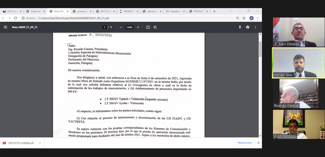The width and height of the screenshot is (325, 157).
Task: Click the PDF vertical scrollbar thumb
Action: (x=260, y=49)
